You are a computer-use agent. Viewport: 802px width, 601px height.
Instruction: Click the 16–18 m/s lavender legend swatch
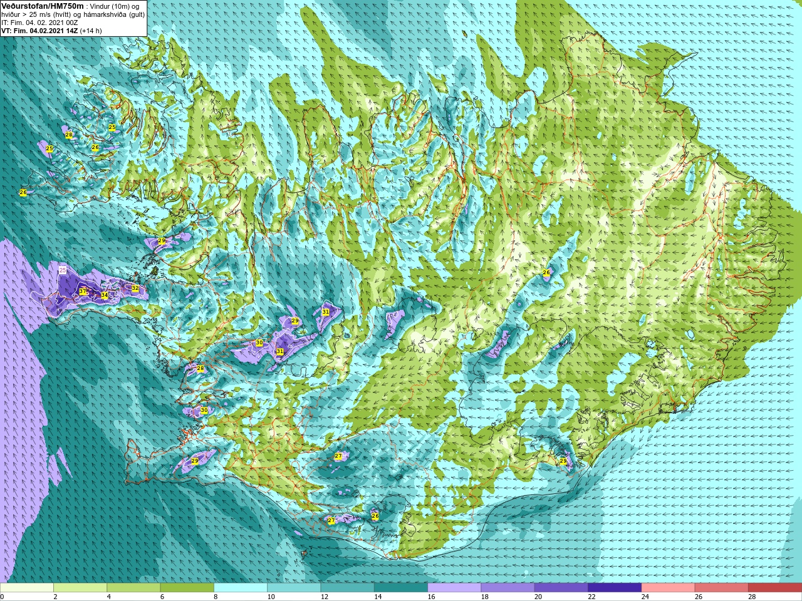click(454, 588)
